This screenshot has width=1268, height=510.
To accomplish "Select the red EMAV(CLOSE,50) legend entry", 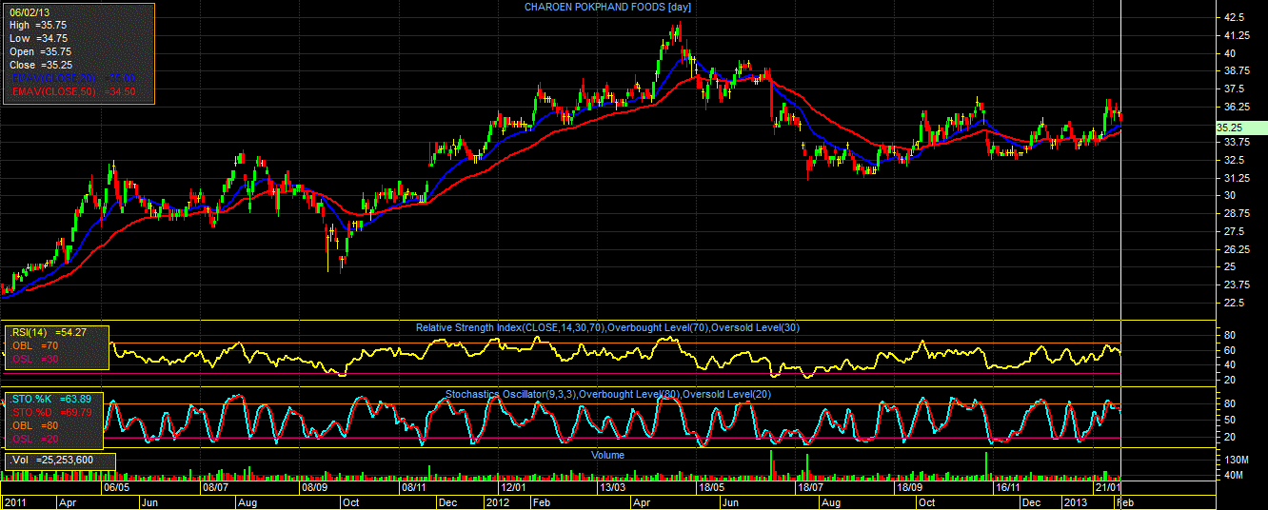I will click(72, 91).
